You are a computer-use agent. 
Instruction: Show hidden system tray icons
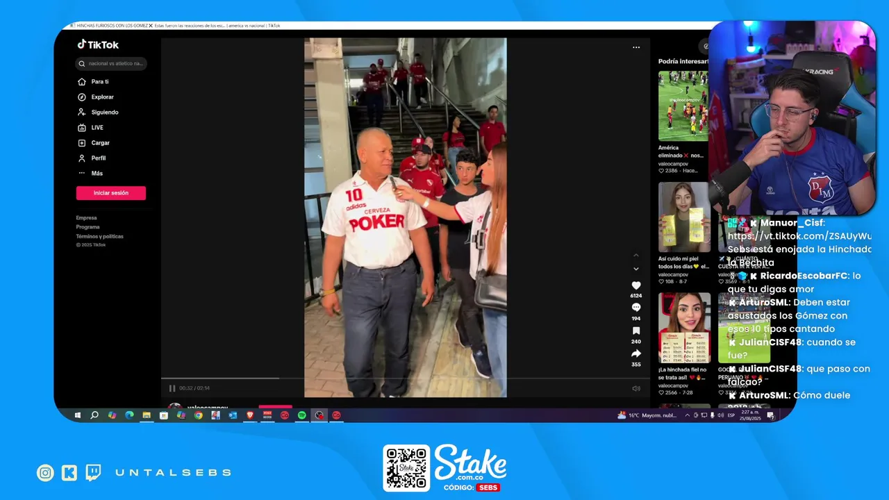[688, 415]
